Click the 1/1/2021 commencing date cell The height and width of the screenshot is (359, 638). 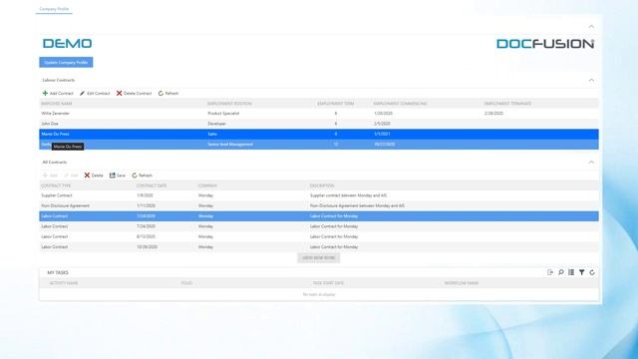pyautogui.click(x=382, y=134)
